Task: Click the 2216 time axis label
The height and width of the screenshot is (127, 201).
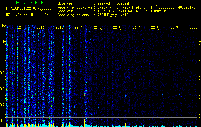Action: tap(117, 27)
